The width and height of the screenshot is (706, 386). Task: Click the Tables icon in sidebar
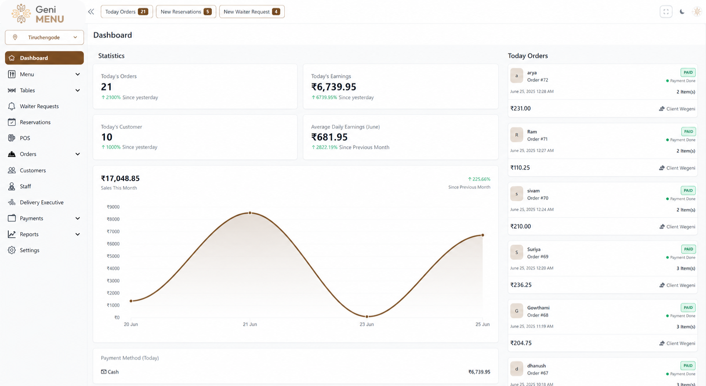point(12,90)
